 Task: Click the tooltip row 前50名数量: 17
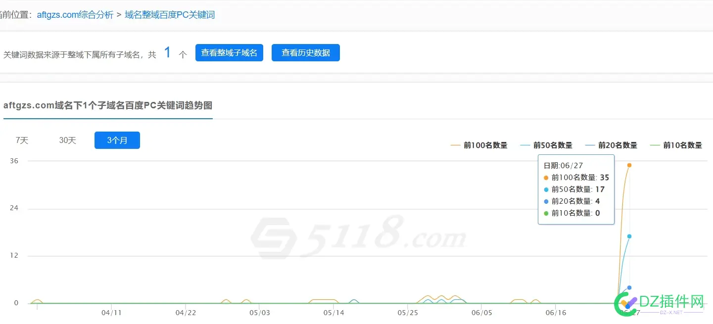click(574, 189)
